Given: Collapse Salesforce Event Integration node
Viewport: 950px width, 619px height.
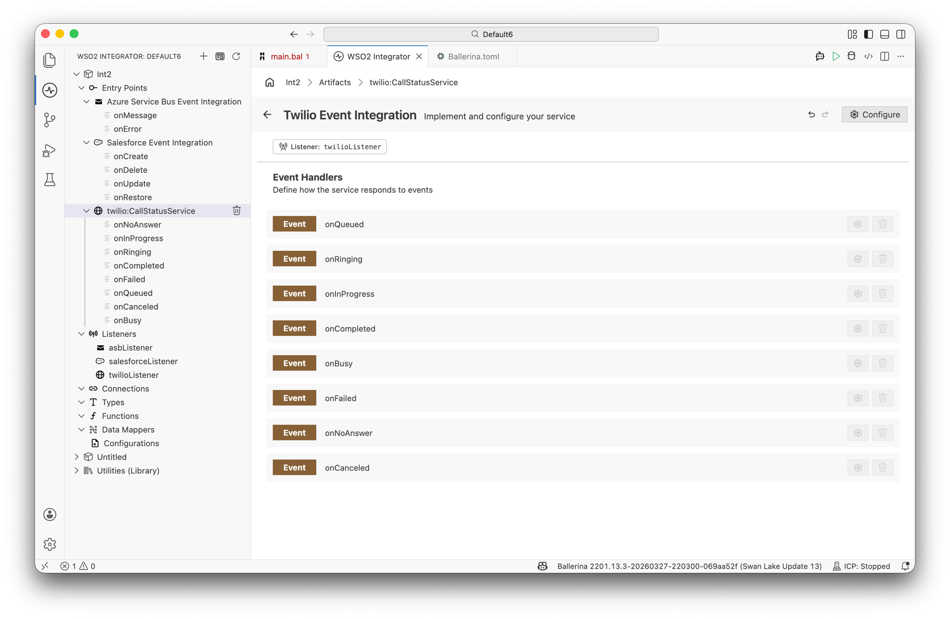Looking at the screenshot, I should point(86,143).
